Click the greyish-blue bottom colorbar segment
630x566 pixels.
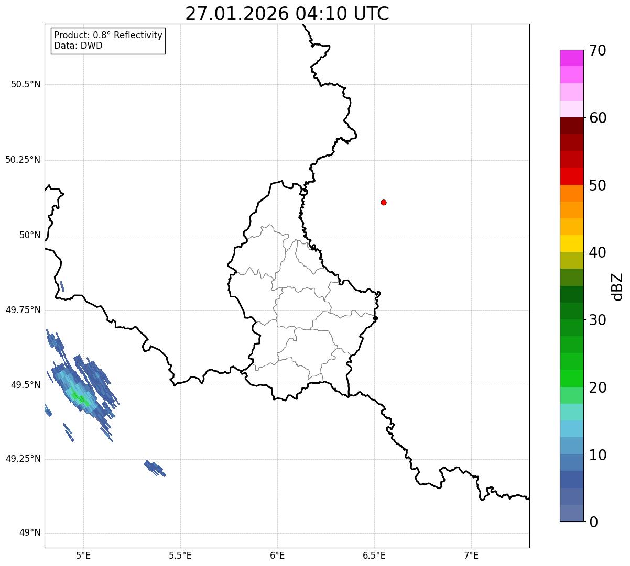pyautogui.click(x=571, y=513)
